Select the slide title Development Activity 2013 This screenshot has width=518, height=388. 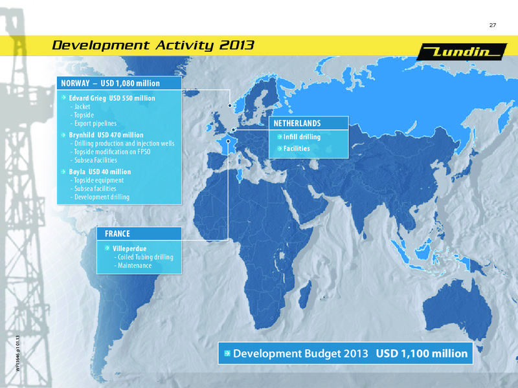tap(153, 45)
